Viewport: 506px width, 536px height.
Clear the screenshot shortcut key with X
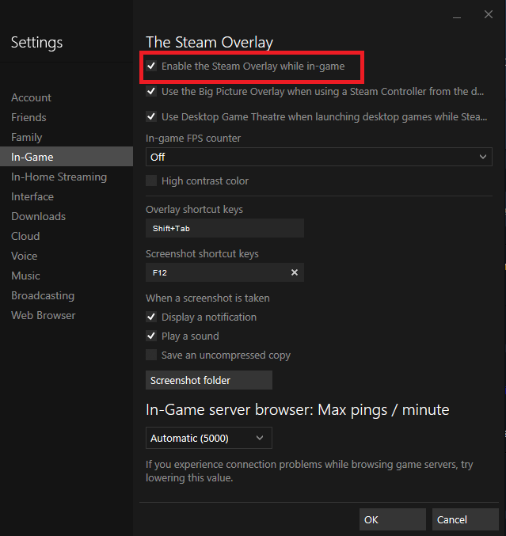(295, 272)
